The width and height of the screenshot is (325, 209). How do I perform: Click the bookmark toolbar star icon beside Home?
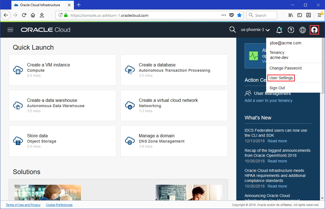coord(42,15)
